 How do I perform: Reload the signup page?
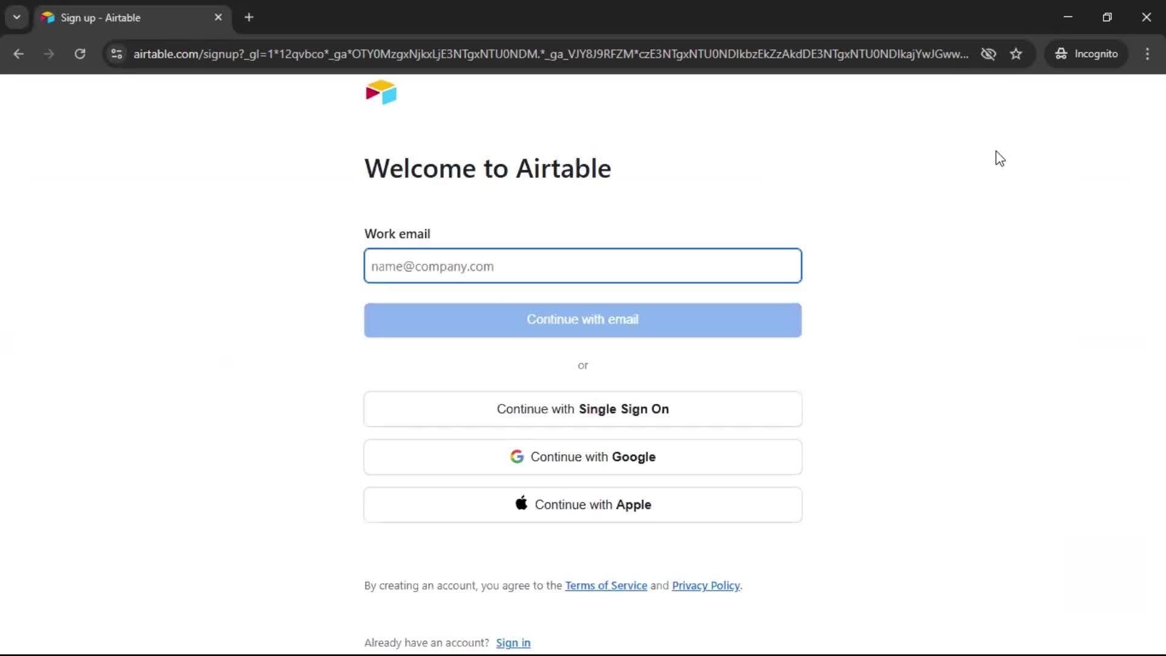(80, 53)
